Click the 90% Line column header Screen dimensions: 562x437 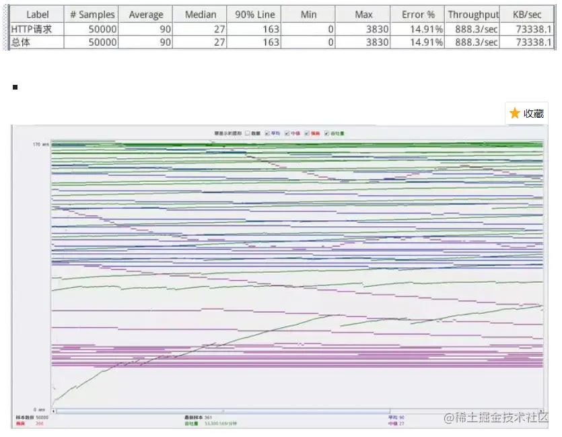click(x=254, y=14)
